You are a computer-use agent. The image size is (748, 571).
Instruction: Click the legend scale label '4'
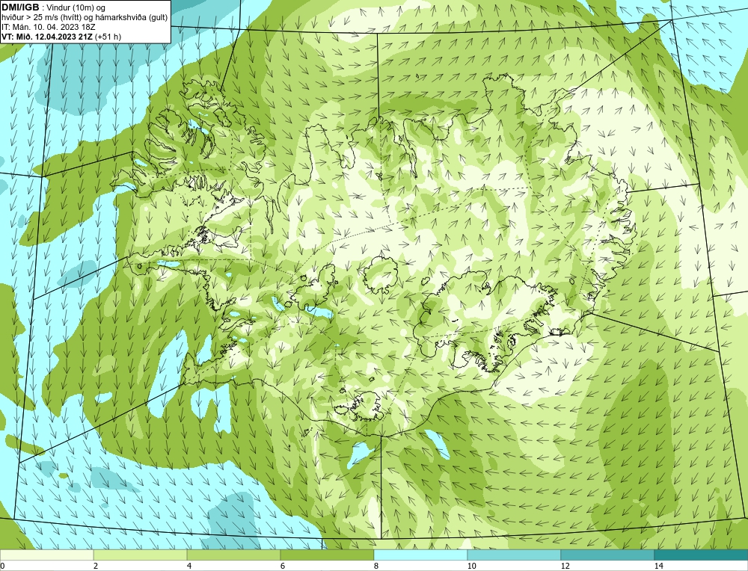[189, 566]
